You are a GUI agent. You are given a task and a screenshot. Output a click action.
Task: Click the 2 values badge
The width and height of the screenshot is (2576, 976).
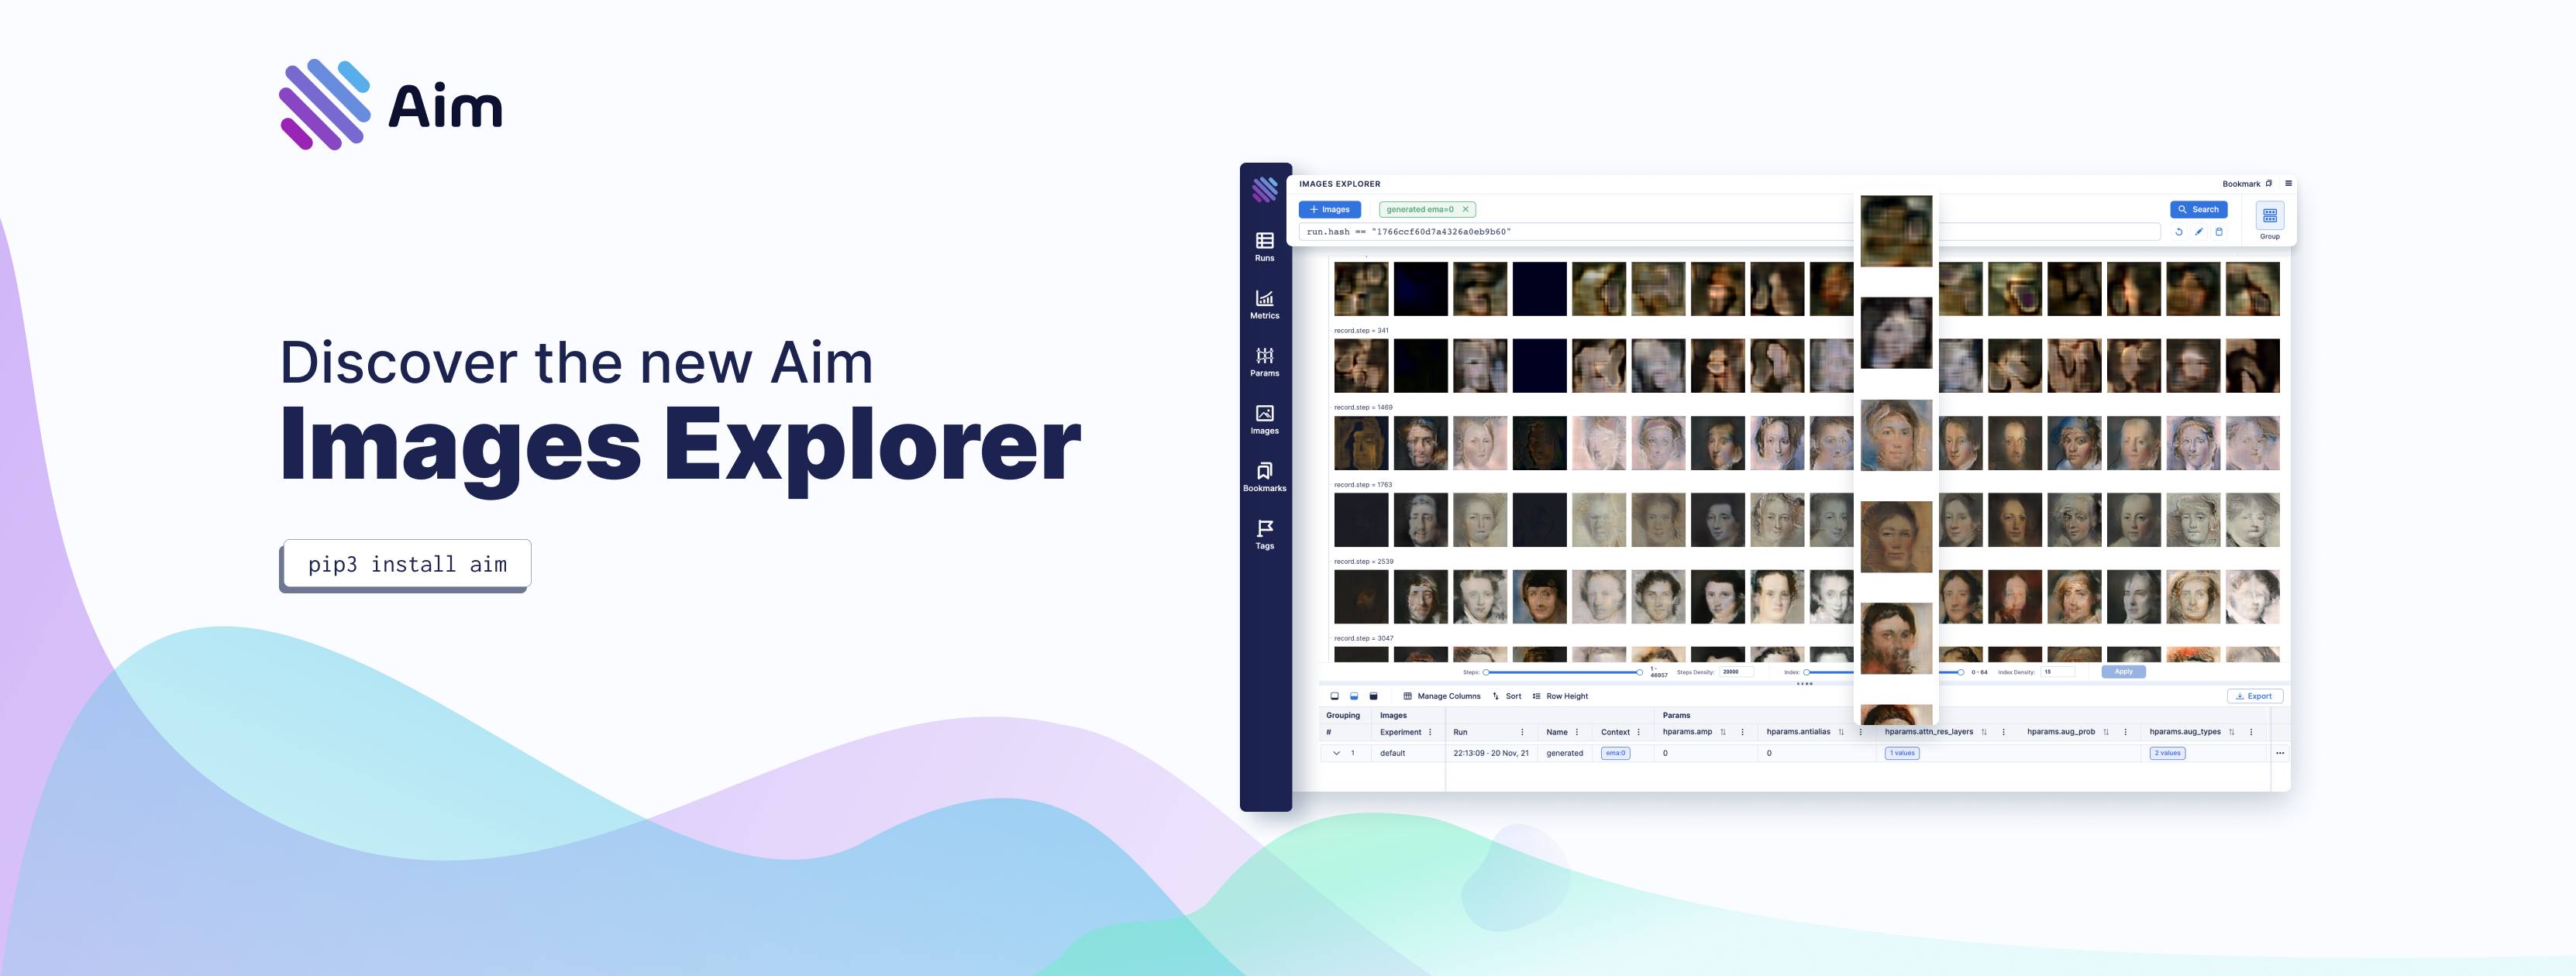(2167, 753)
